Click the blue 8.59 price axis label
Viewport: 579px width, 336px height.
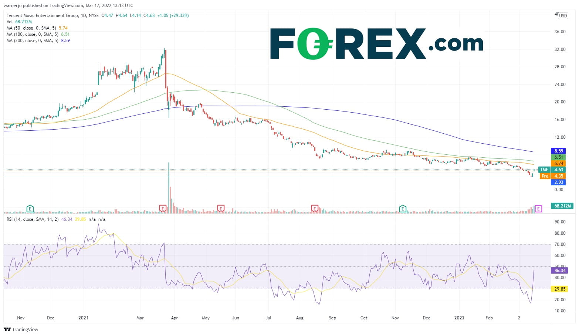click(x=559, y=151)
